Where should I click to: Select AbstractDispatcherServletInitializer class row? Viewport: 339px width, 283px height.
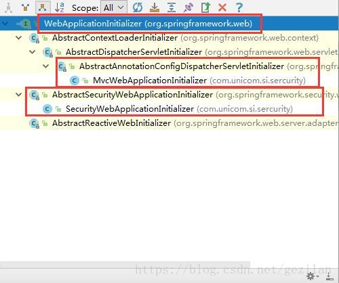point(169,52)
